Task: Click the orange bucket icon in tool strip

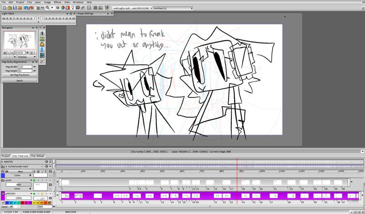Action: pyautogui.click(x=42, y=44)
